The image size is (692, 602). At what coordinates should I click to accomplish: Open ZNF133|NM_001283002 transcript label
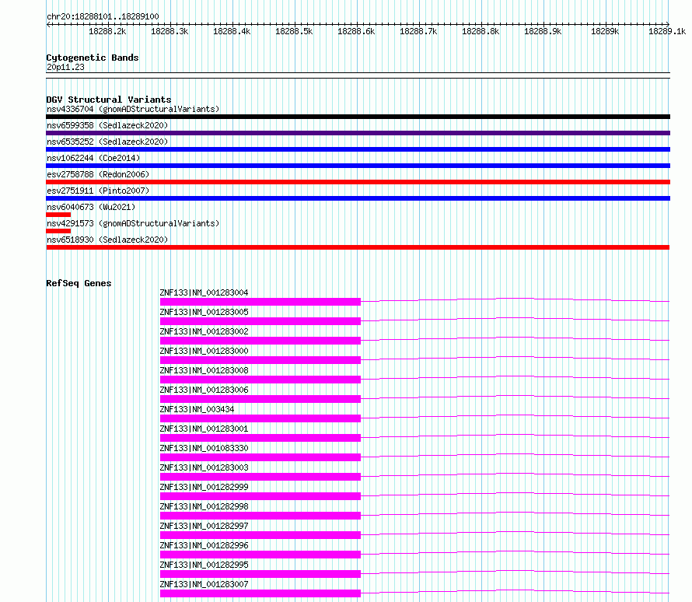(x=204, y=331)
